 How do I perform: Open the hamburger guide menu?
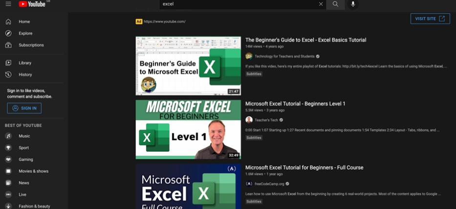tap(8, 4)
